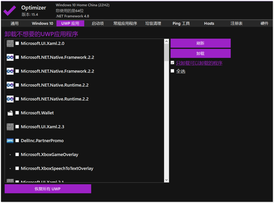The height and width of the screenshot is (203, 274).
Task: Click the first Microsoft.NET.Native.Framework.2.2 icon
Action: point(10,57)
